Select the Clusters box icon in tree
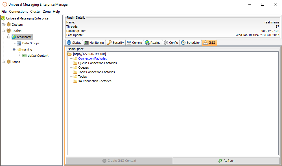 point(9,25)
